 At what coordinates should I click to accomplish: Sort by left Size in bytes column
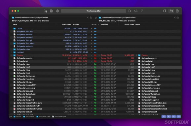pyautogui.click(x=66, y=24)
